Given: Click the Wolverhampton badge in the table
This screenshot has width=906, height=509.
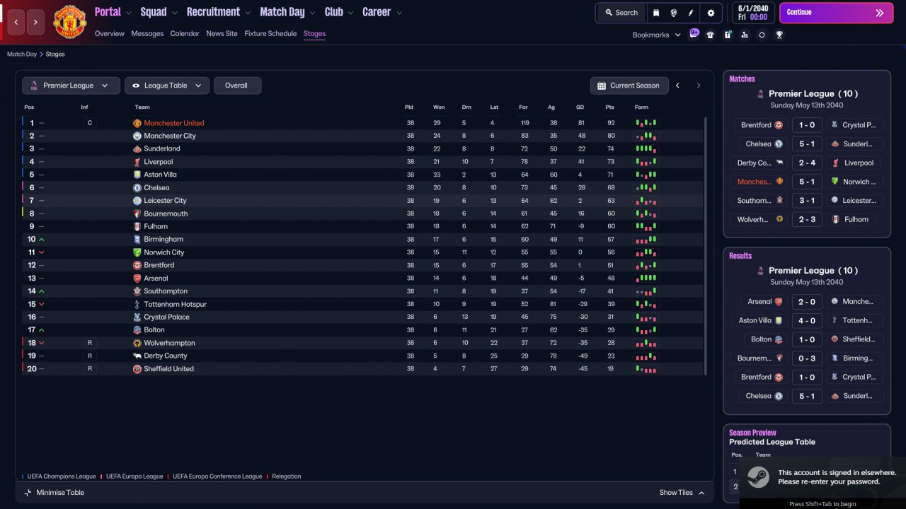Looking at the screenshot, I should (x=137, y=343).
